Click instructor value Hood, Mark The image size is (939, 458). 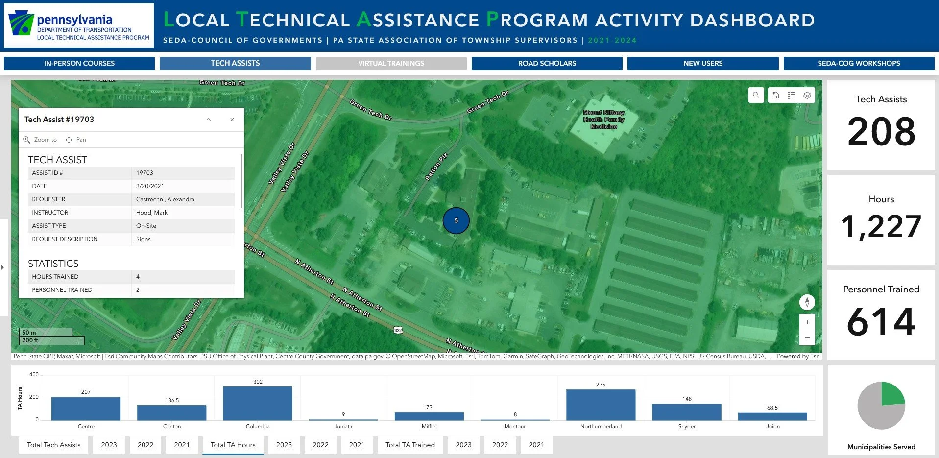pyautogui.click(x=152, y=213)
